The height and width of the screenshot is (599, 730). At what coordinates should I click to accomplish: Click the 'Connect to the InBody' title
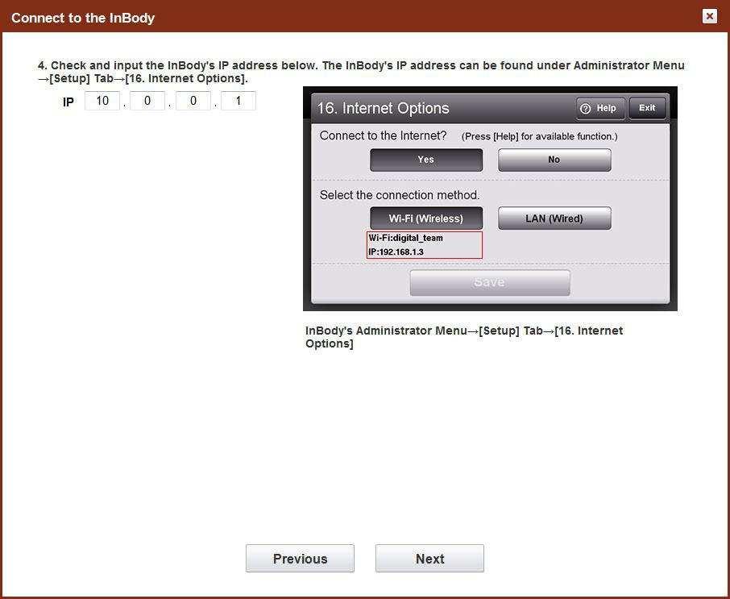click(x=83, y=18)
